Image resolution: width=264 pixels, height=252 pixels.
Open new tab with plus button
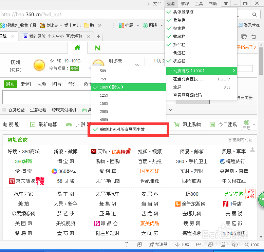tap(98, 36)
